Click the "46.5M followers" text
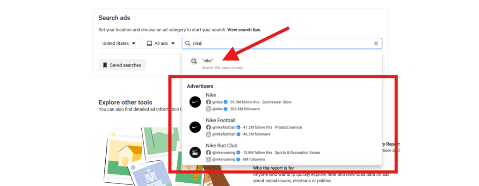The image size is (479, 186). 257,134
